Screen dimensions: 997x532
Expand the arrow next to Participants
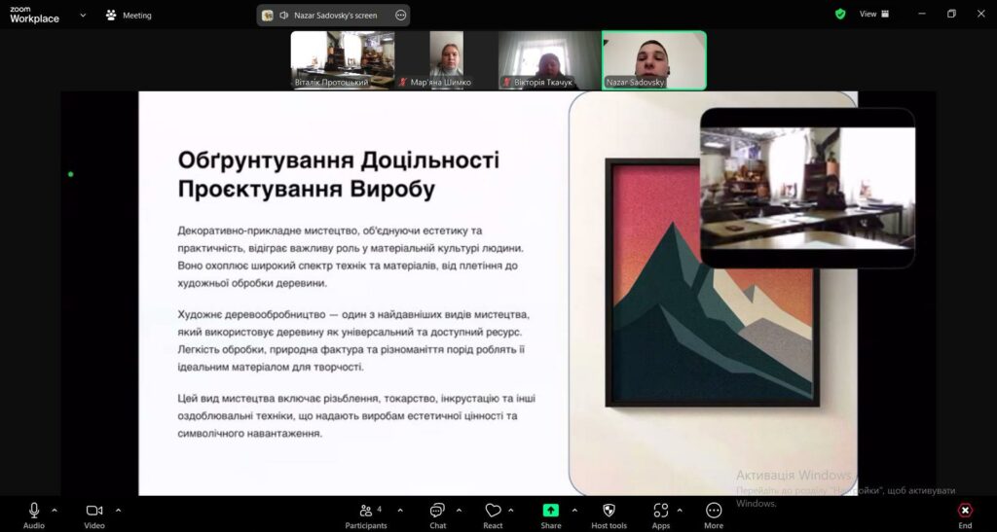pos(400,510)
